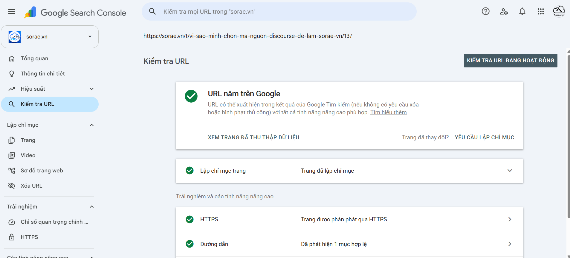This screenshot has width=570, height=258.
Task: Collapse the Trải nghiệm section
Action: coord(92,207)
